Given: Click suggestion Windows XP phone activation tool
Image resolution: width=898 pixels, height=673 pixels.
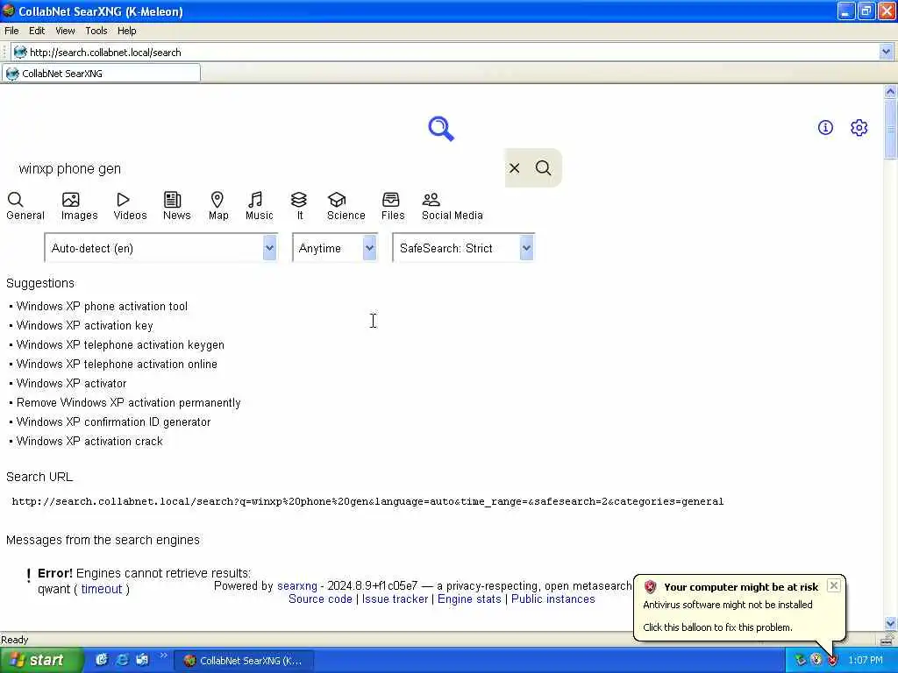Looking at the screenshot, I should pos(102,306).
